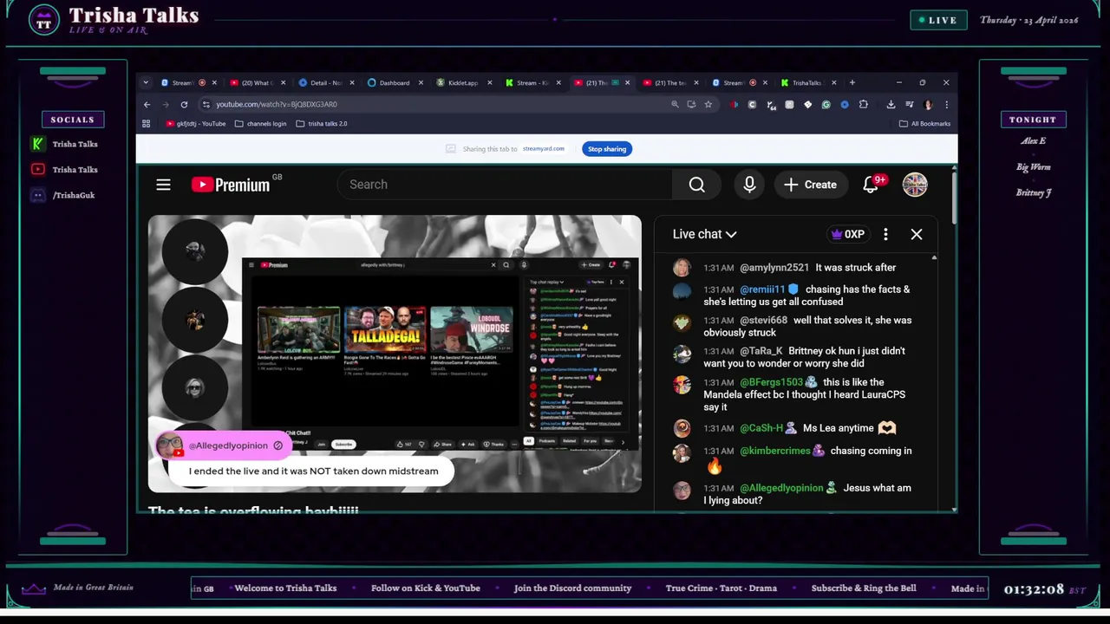The image size is (1110, 624).
Task: Open the trisha talks 2.0 bookmark folder
Action: (x=321, y=124)
